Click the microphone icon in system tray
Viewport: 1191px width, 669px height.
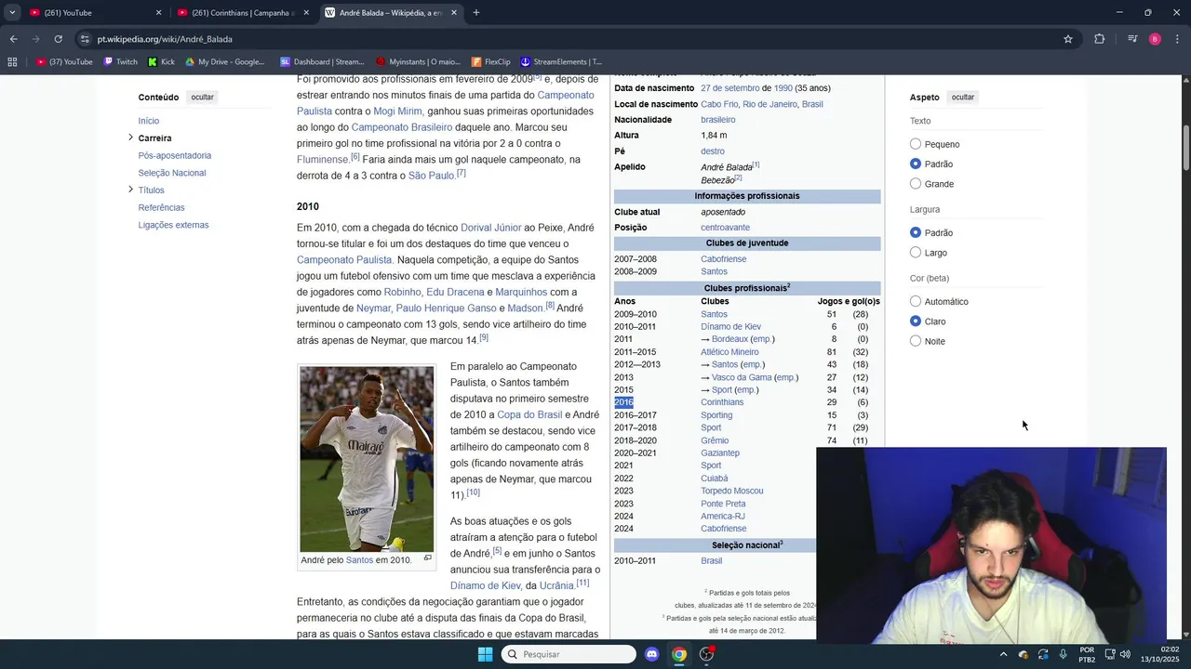[x=1063, y=654]
